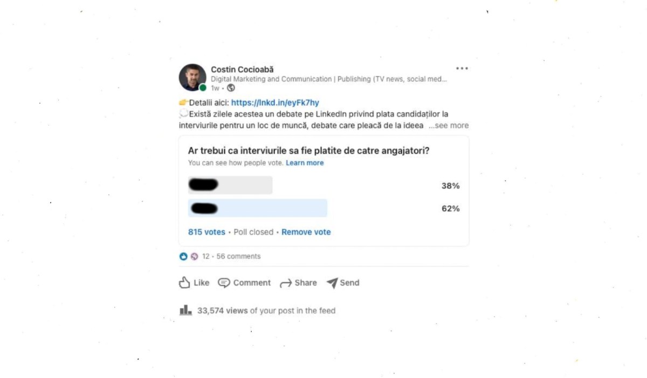The height and width of the screenshot is (378, 647).
Task: Click the author's profile photo
Action: 192,78
